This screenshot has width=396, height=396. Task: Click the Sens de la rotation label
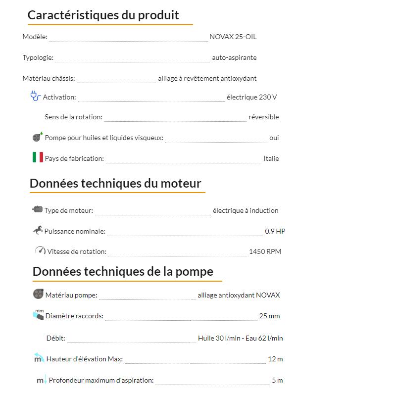coord(73,117)
